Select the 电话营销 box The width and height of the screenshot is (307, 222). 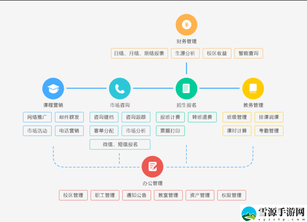coord(70,131)
